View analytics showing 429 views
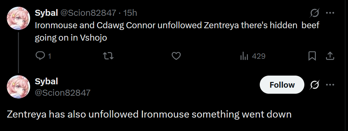The height and width of the screenshot is (131, 348). tap(253, 56)
